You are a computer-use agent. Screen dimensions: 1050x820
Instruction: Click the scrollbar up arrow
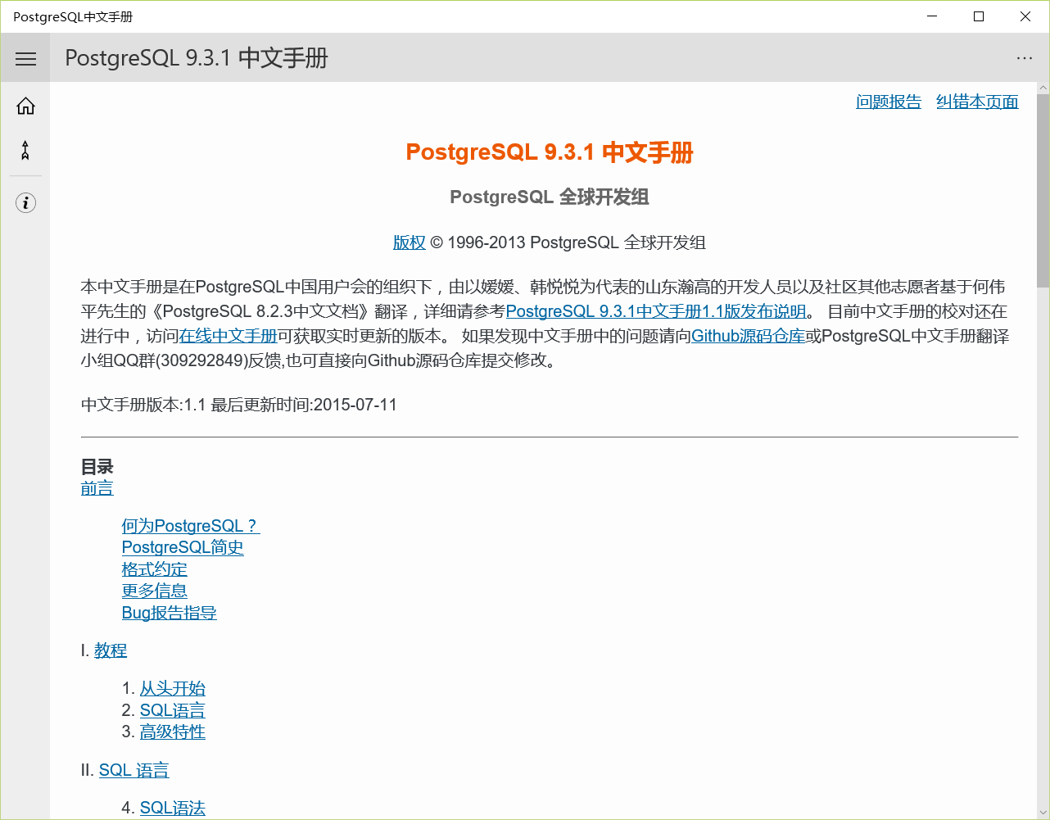coord(1043,88)
